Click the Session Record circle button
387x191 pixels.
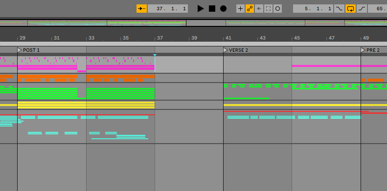tap(278, 9)
